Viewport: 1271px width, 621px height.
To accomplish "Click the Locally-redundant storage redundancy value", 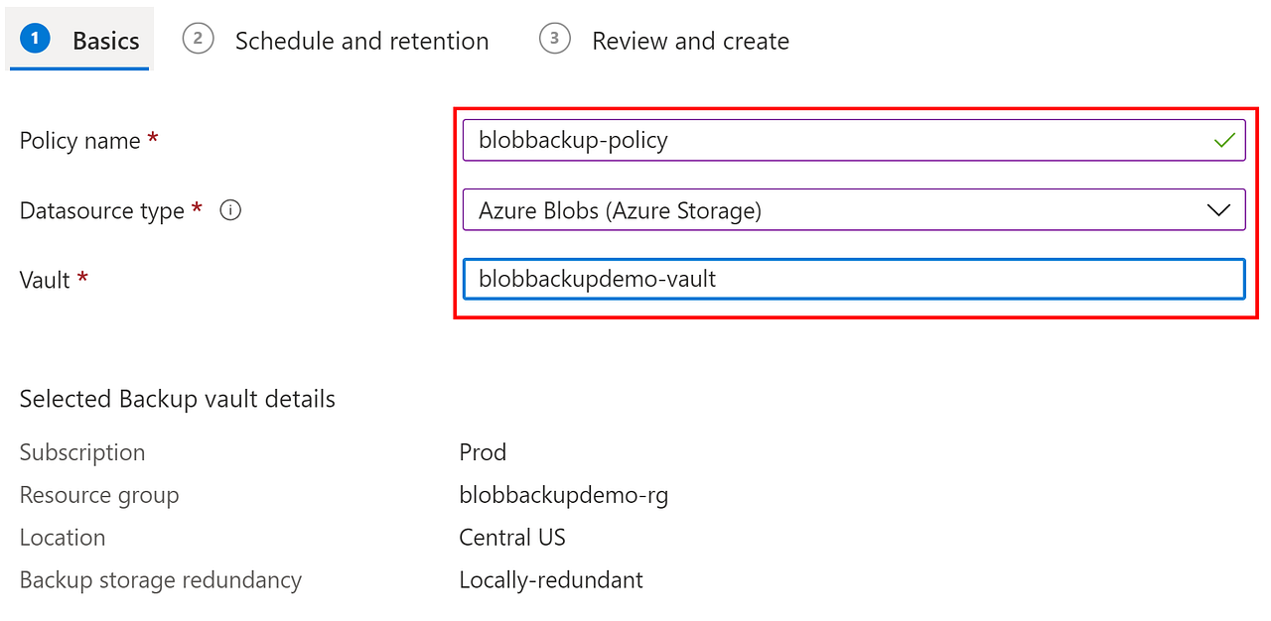I will click(x=550, y=580).
